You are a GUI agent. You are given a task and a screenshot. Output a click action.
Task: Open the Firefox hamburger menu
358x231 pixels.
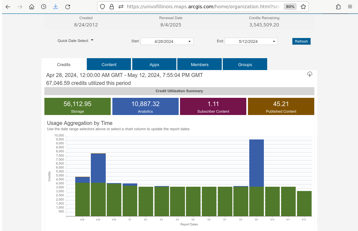click(x=350, y=7)
